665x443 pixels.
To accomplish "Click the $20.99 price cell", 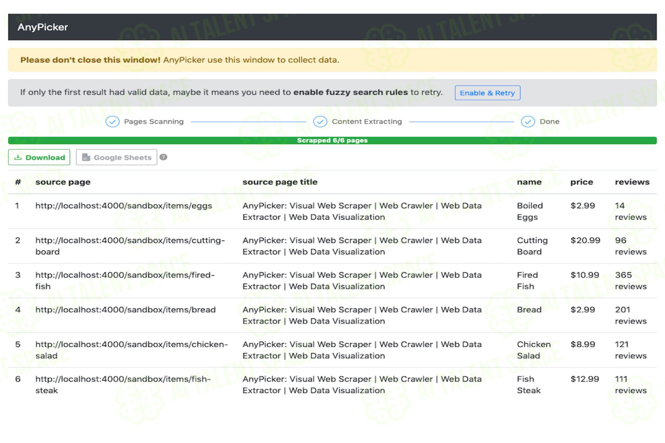I will click(x=585, y=240).
